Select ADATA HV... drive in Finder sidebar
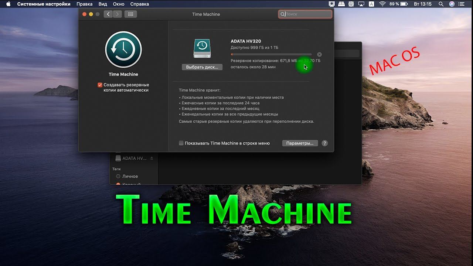Viewport: 473px width, 266px height. 134,158
